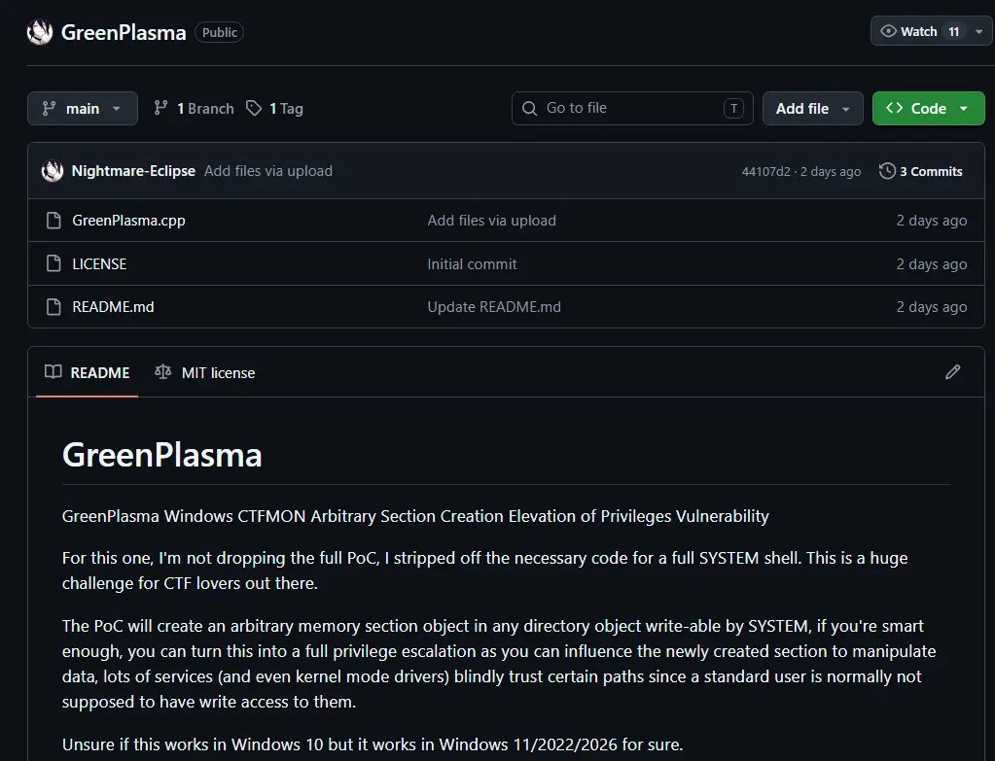Click the GreenPlasma repository name in header
This screenshot has width=995, height=761.
(124, 32)
